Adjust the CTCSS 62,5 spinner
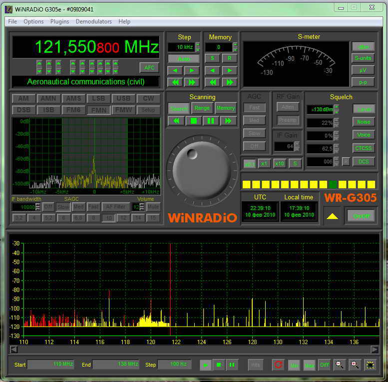This screenshot has width=388, height=382. [336, 149]
